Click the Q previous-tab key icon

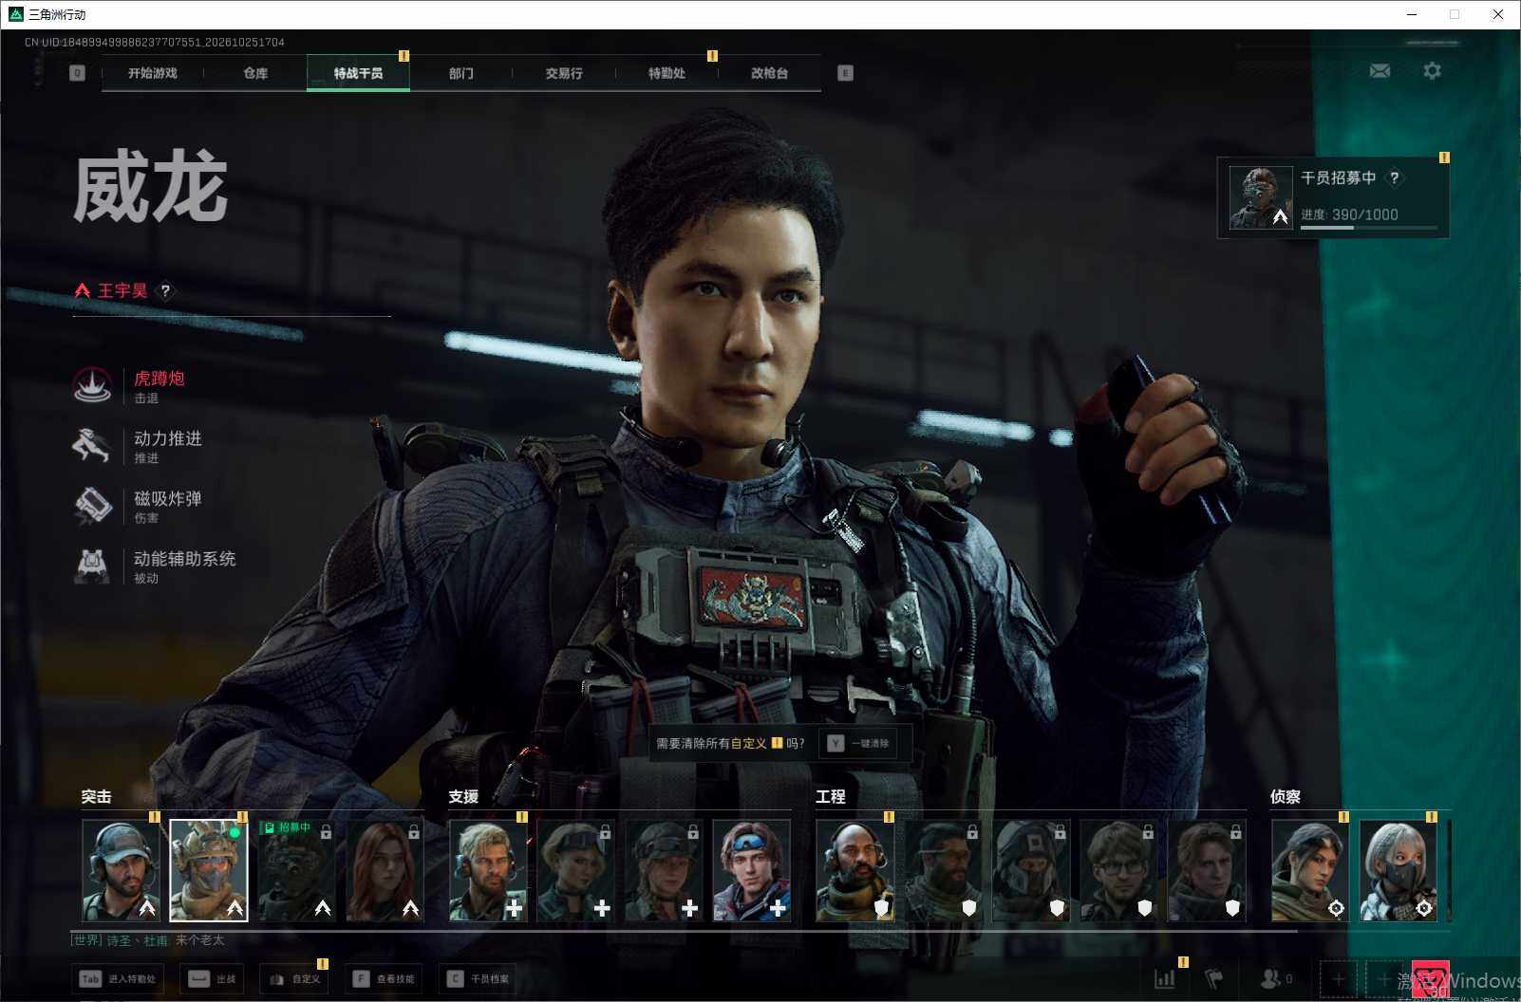[x=77, y=73]
